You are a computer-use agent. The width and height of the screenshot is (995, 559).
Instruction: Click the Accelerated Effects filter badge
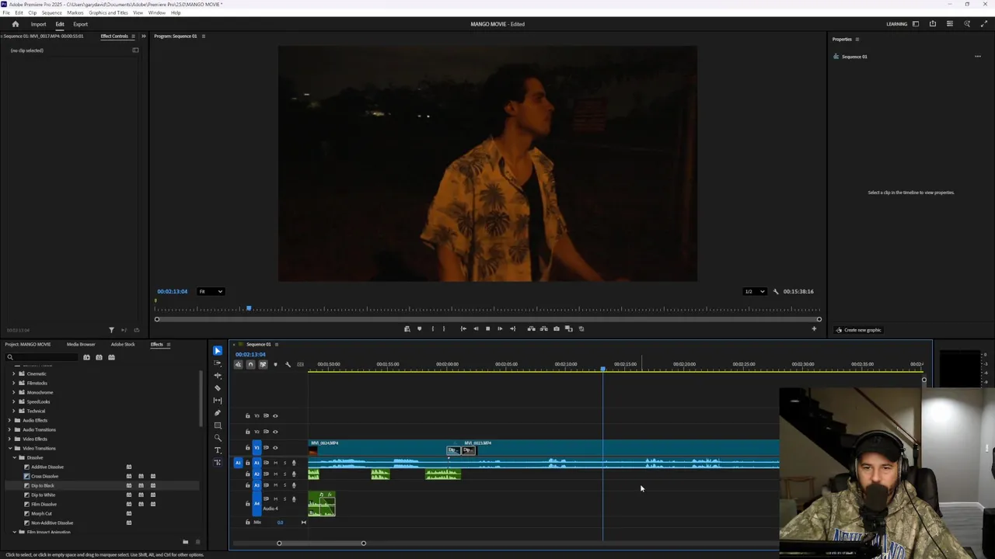(x=86, y=357)
